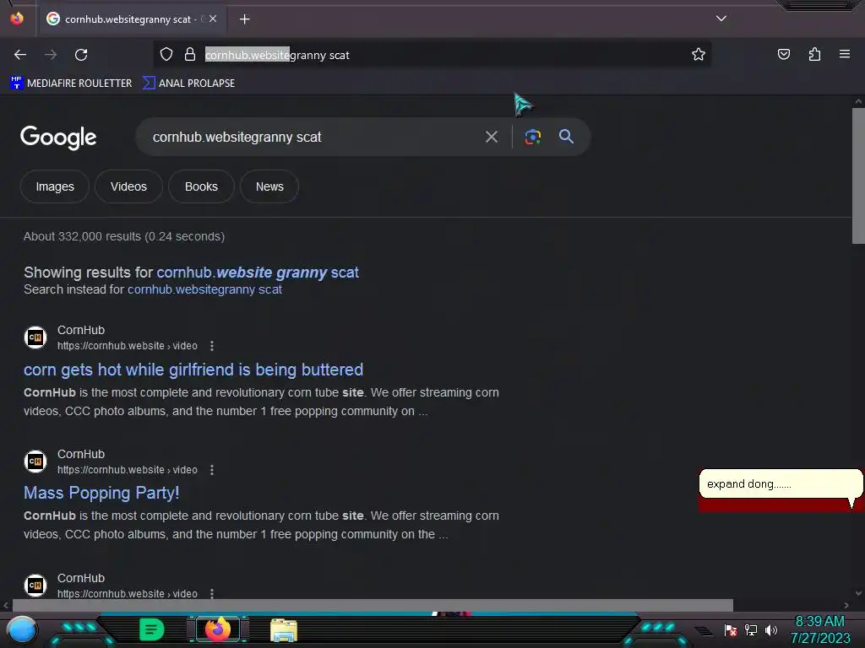Expand the list all tabs chevron
Viewport: 865px width, 648px height.
pyautogui.click(x=721, y=19)
